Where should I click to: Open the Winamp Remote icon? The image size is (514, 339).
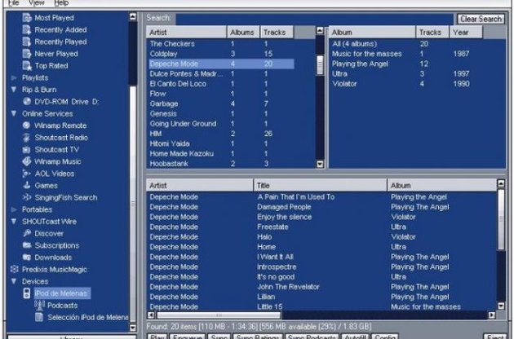pyautogui.click(x=27, y=125)
